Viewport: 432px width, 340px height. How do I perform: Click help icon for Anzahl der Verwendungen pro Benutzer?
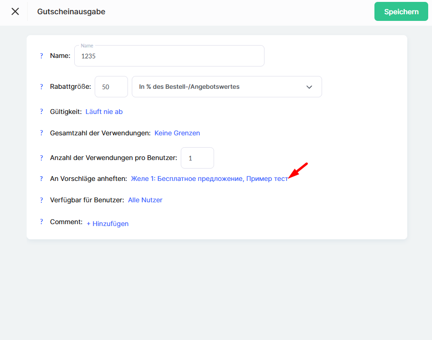[41, 158]
